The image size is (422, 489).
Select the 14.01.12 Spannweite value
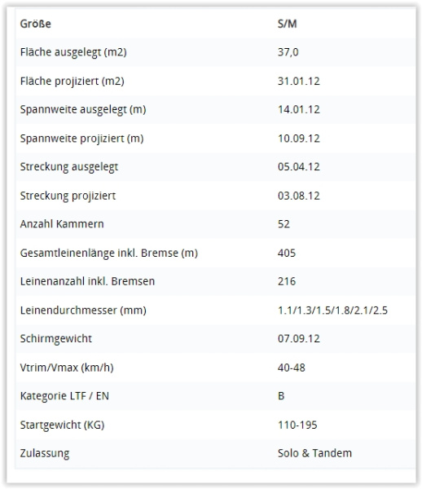click(299, 109)
